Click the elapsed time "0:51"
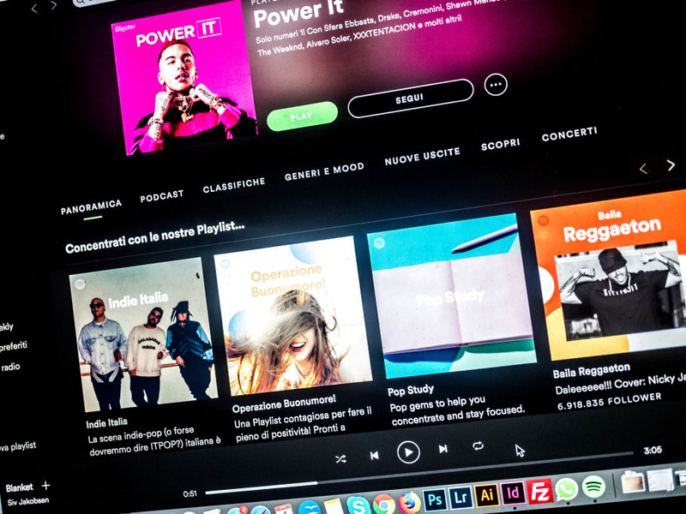This screenshot has width=686, height=514. point(190,494)
